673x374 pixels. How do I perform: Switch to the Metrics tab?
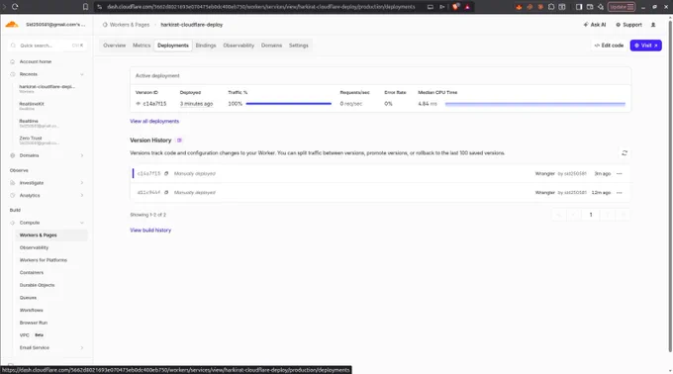coord(142,46)
